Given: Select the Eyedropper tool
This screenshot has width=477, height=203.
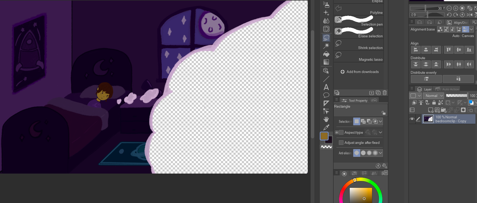Looking at the screenshot, I should (x=326, y=127).
